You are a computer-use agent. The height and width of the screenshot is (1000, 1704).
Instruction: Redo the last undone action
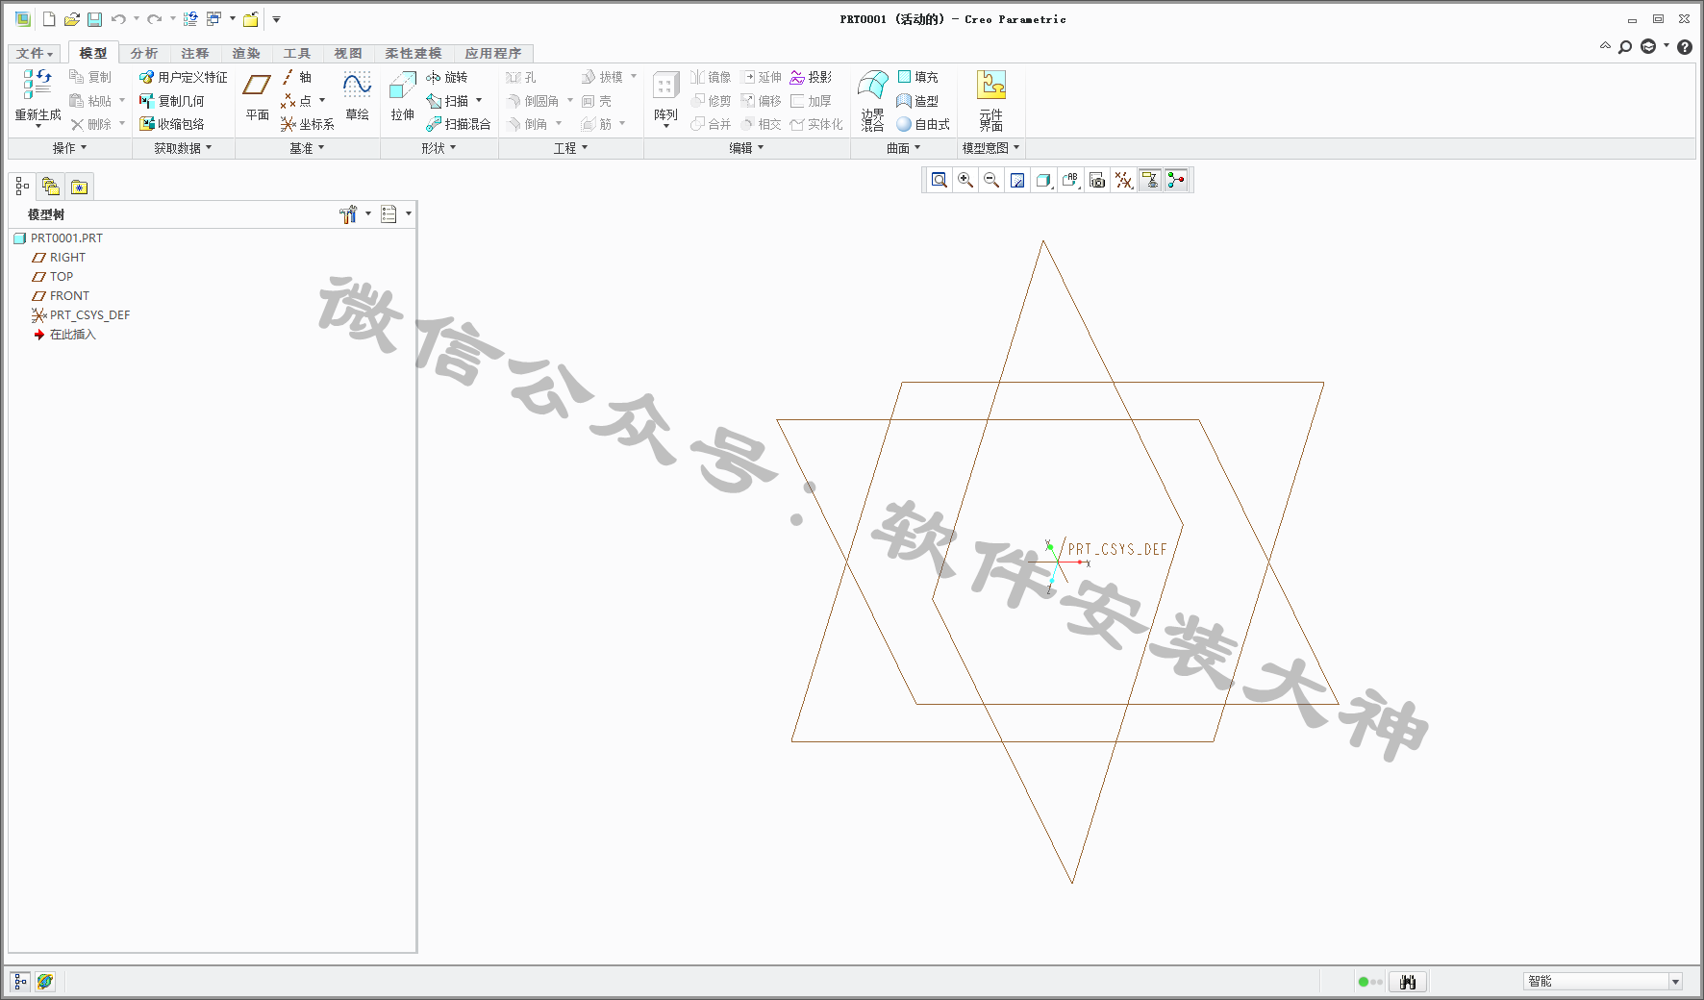click(154, 19)
